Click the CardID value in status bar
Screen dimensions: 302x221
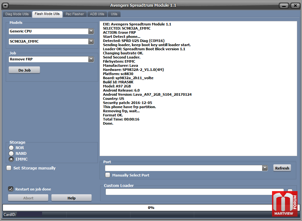pyautogui.click(x=29, y=214)
